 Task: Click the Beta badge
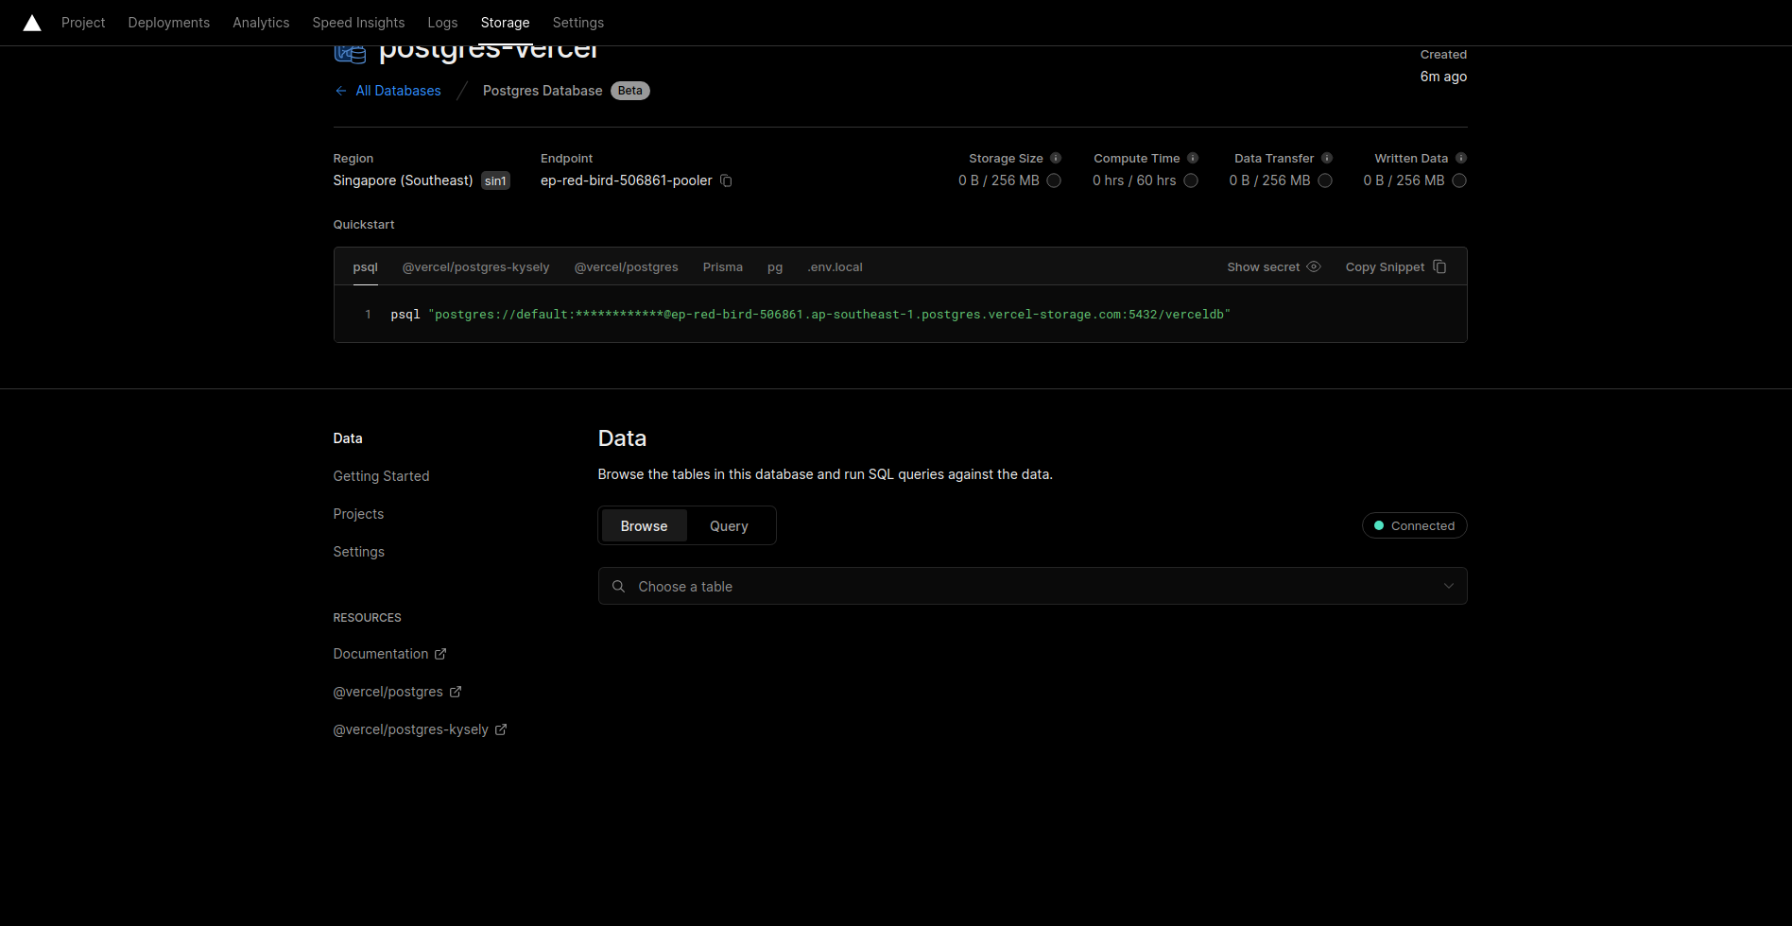630,91
